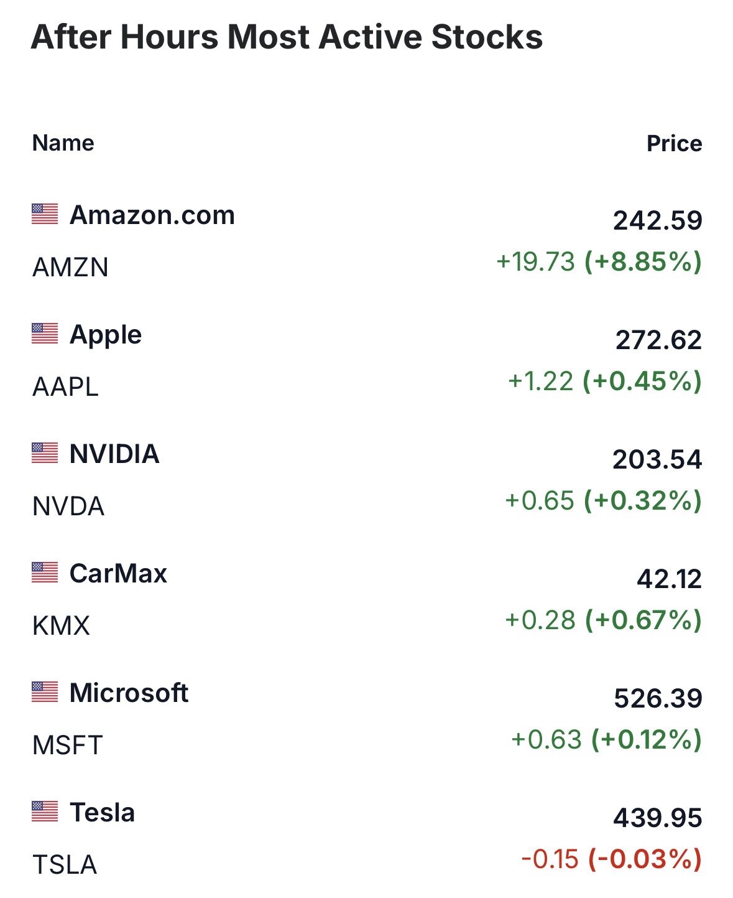Click Amazon's 242.59 price value

click(657, 221)
